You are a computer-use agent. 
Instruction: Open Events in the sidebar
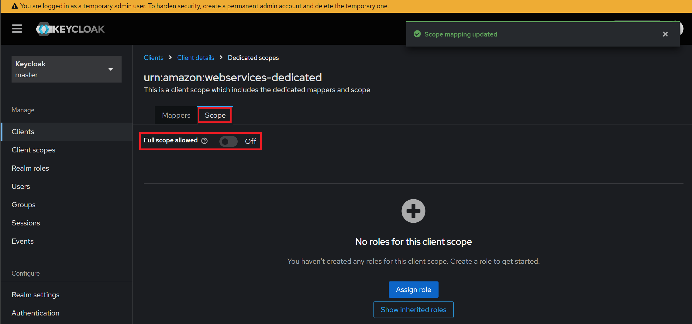67,241
